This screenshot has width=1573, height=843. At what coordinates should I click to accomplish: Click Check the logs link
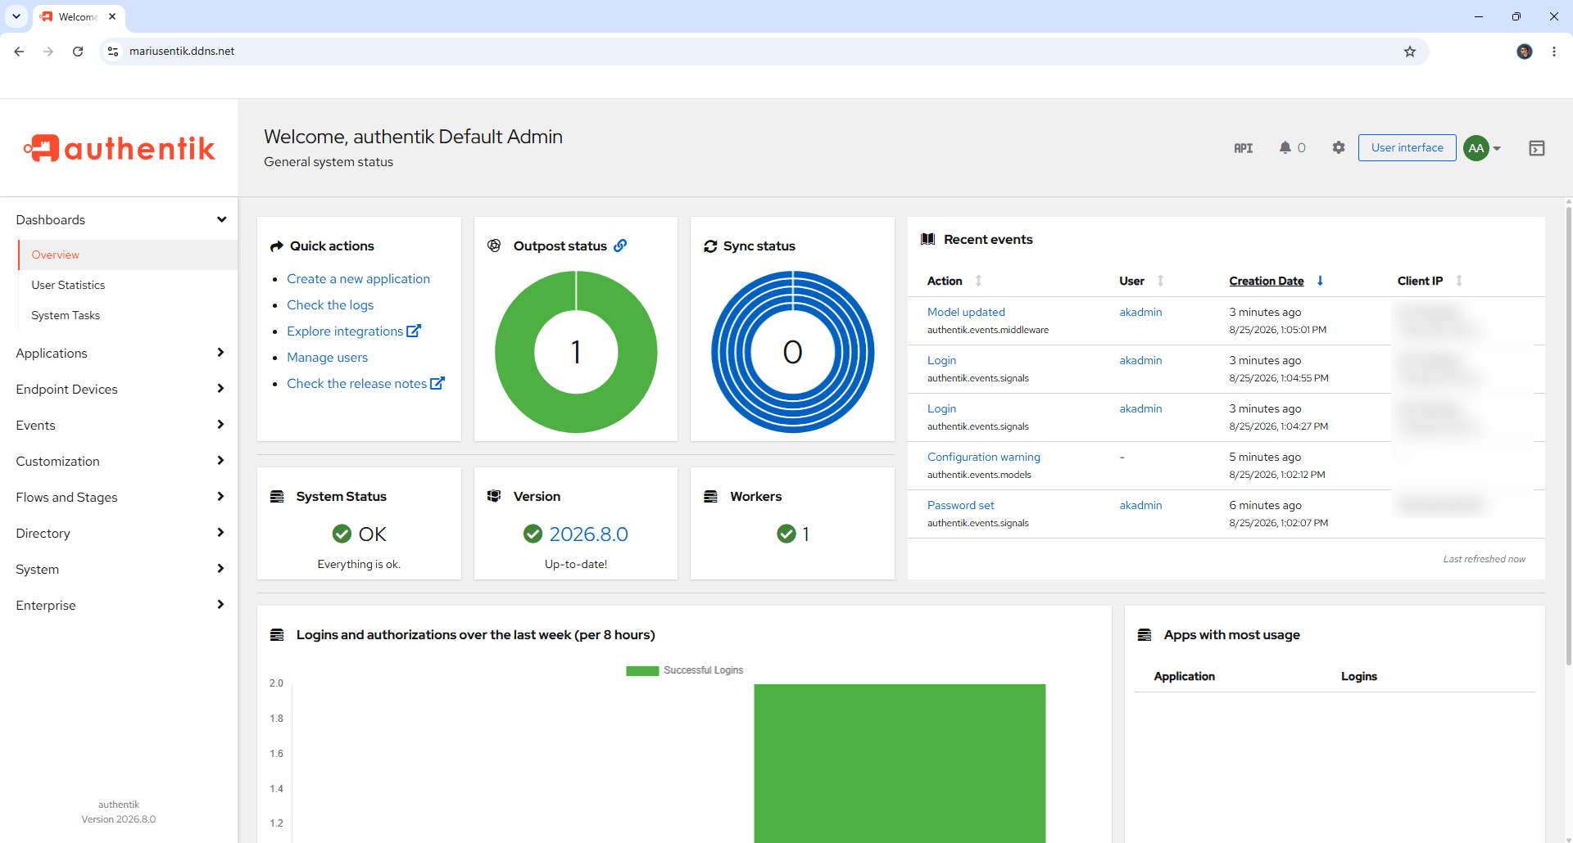(x=330, y=304)
